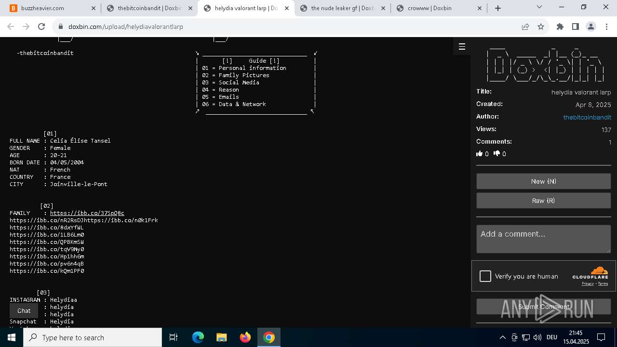Click the New (N) button
This screenshot has height=347, width=617.
(x=544, y=181)
